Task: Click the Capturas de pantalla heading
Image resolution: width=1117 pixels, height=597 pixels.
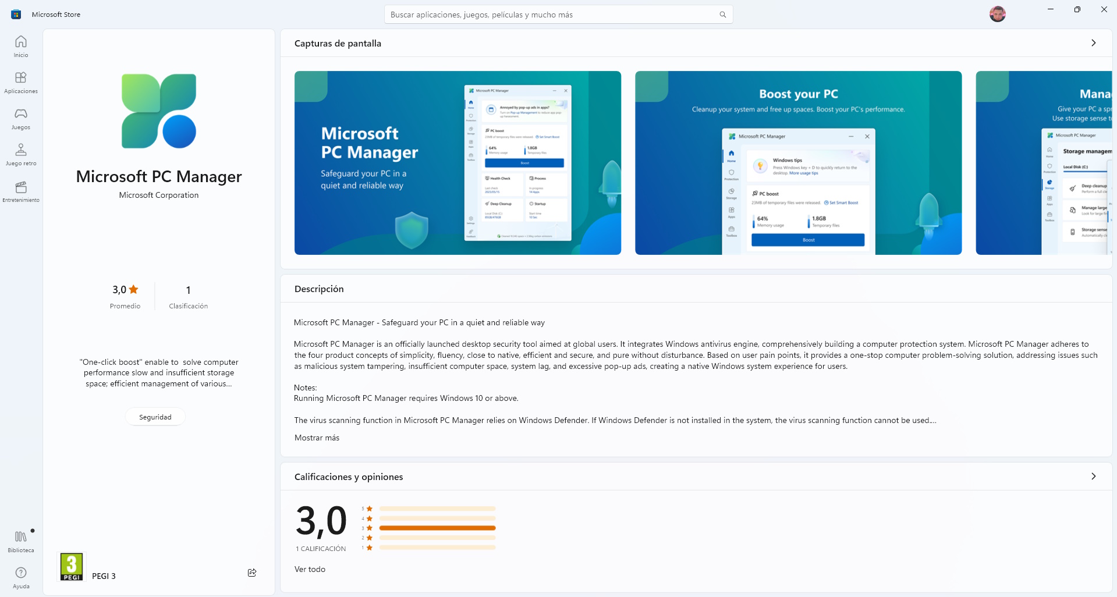Action: (x=338, y=43)
